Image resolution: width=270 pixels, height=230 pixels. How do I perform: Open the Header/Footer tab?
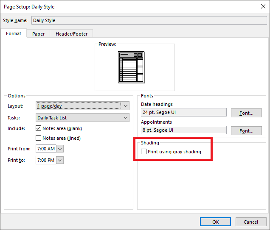click(71, 34)
